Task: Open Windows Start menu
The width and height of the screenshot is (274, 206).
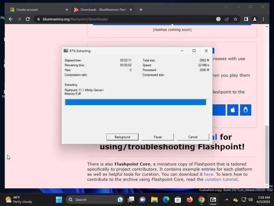Action: pos(59,200)
